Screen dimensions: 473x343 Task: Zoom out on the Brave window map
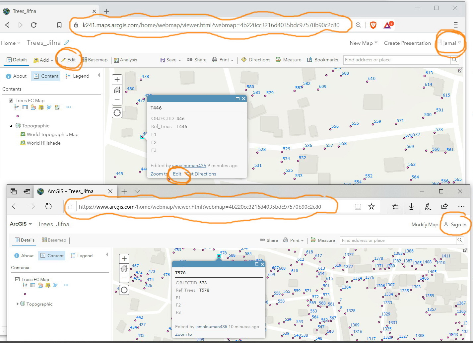click(x=117, y=100)
